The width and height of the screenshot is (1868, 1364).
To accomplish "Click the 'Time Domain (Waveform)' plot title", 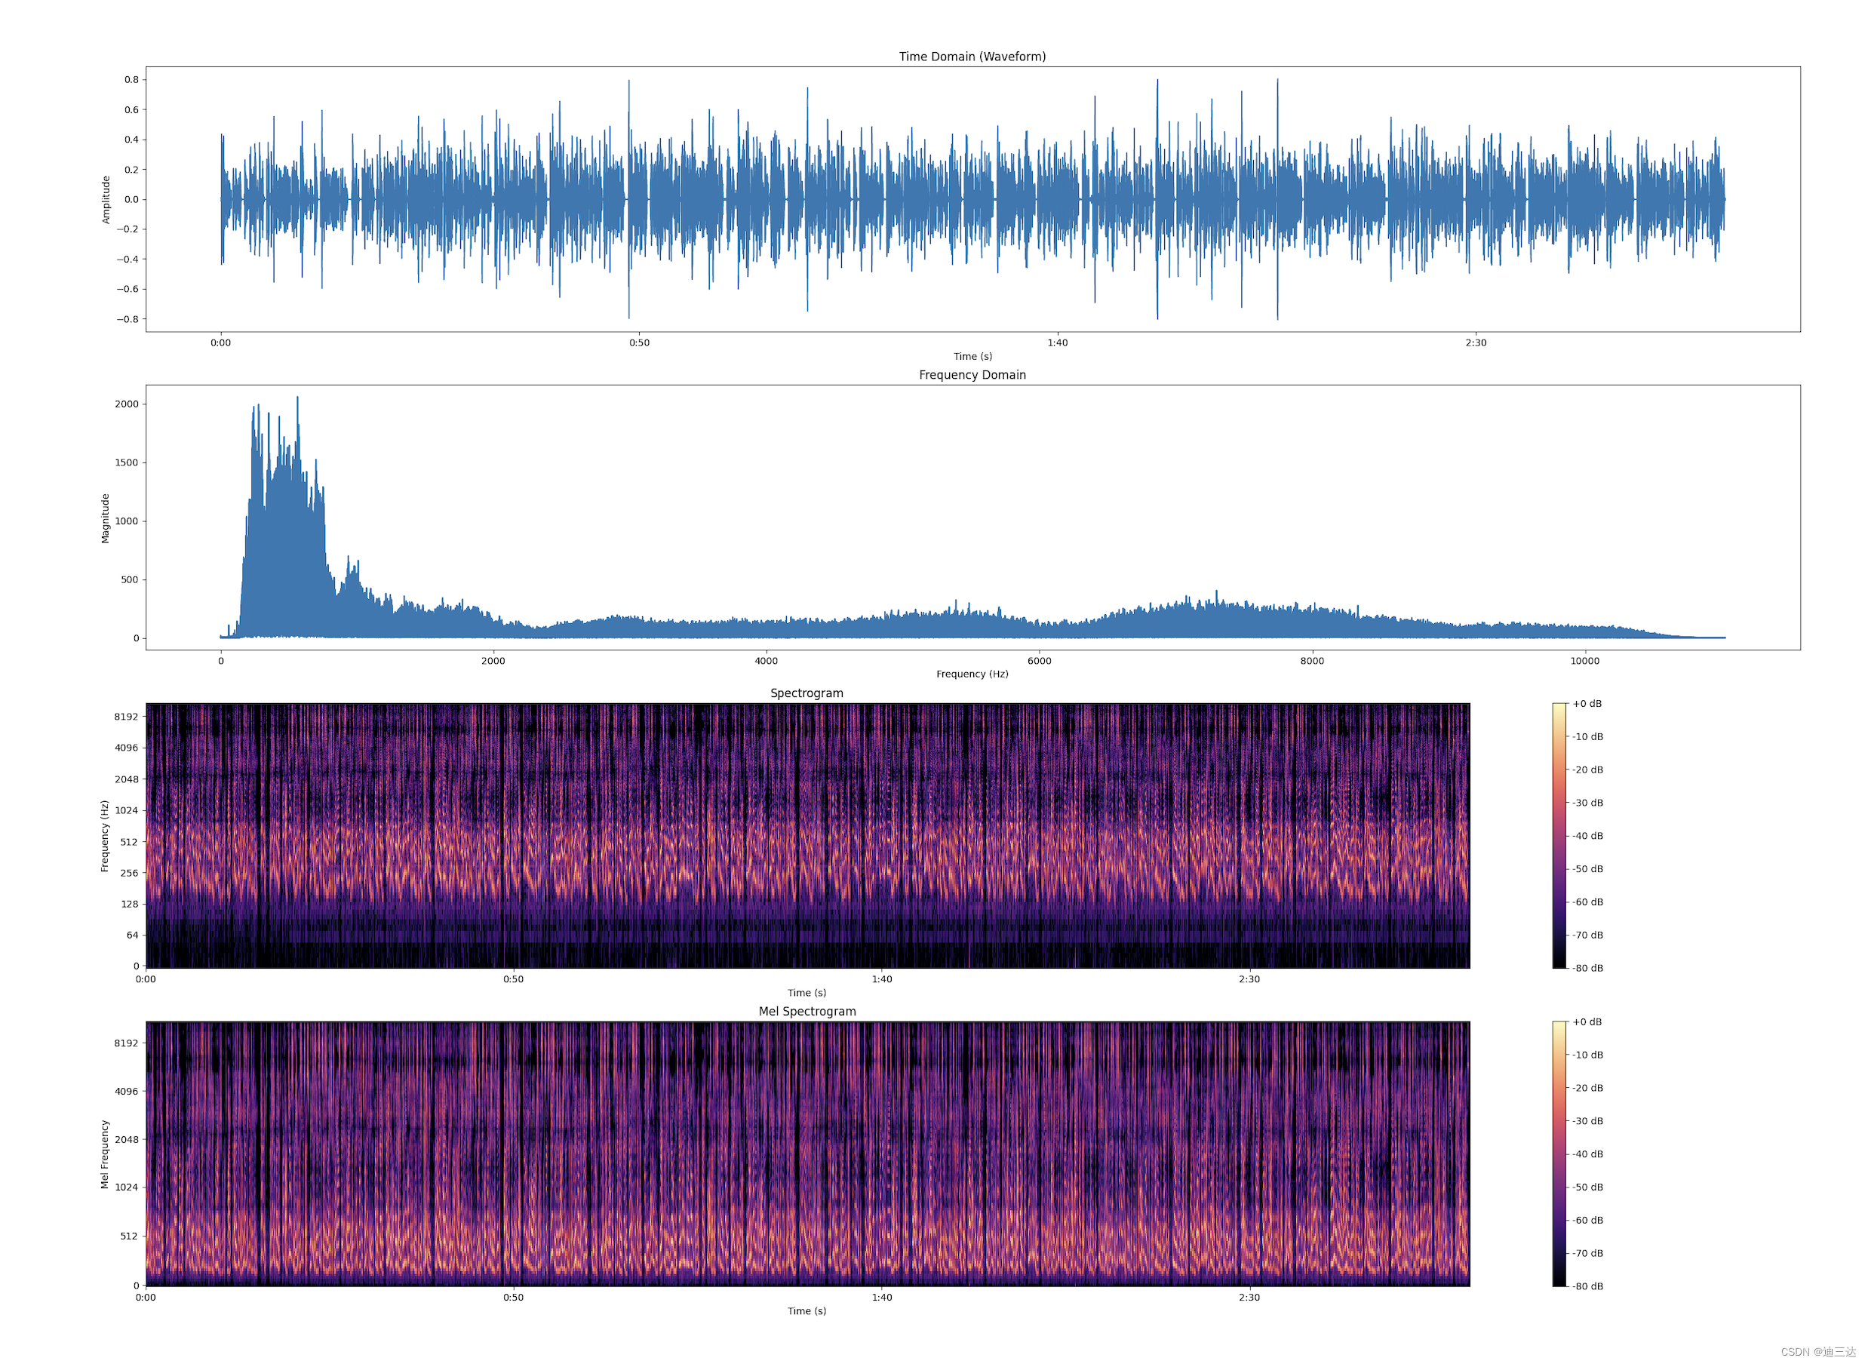I will pyautogui.click(x=972, y=56).
